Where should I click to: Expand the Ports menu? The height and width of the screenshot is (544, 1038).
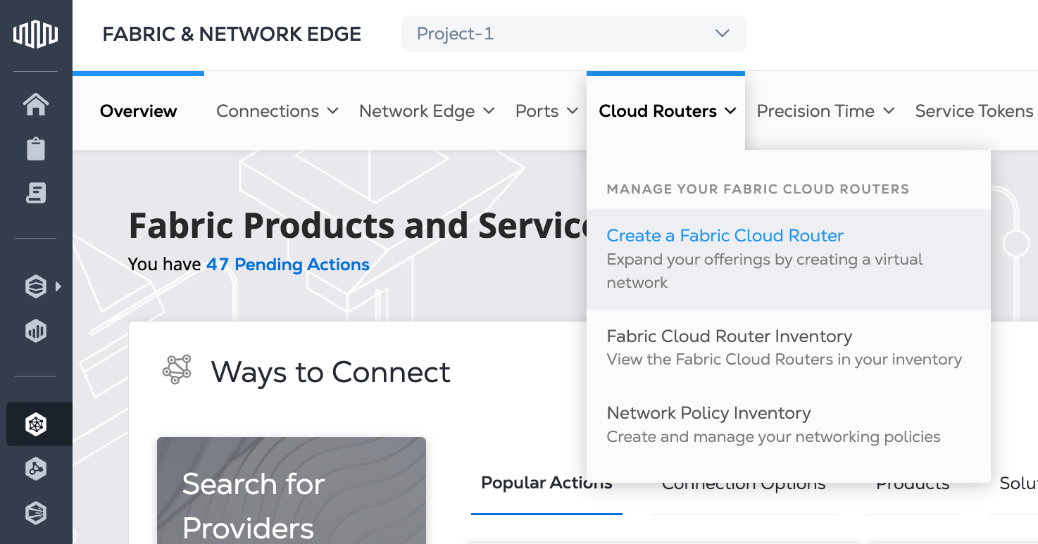coord(546,111)
